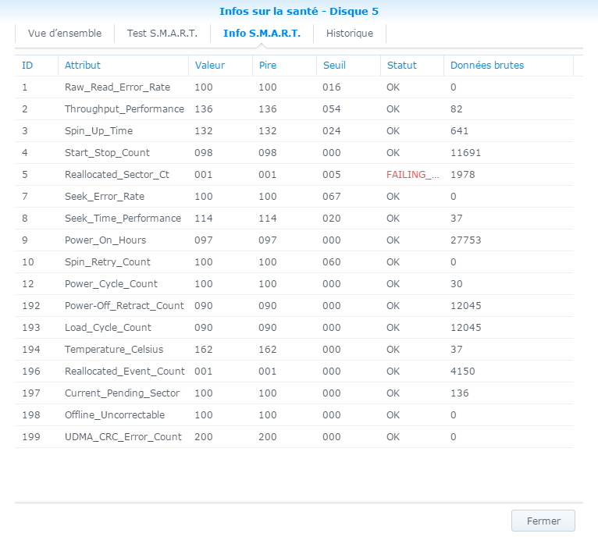Click raw data value 641
Image resolution: width=598 pixels, height=537 pixels.
pos(460,131)
